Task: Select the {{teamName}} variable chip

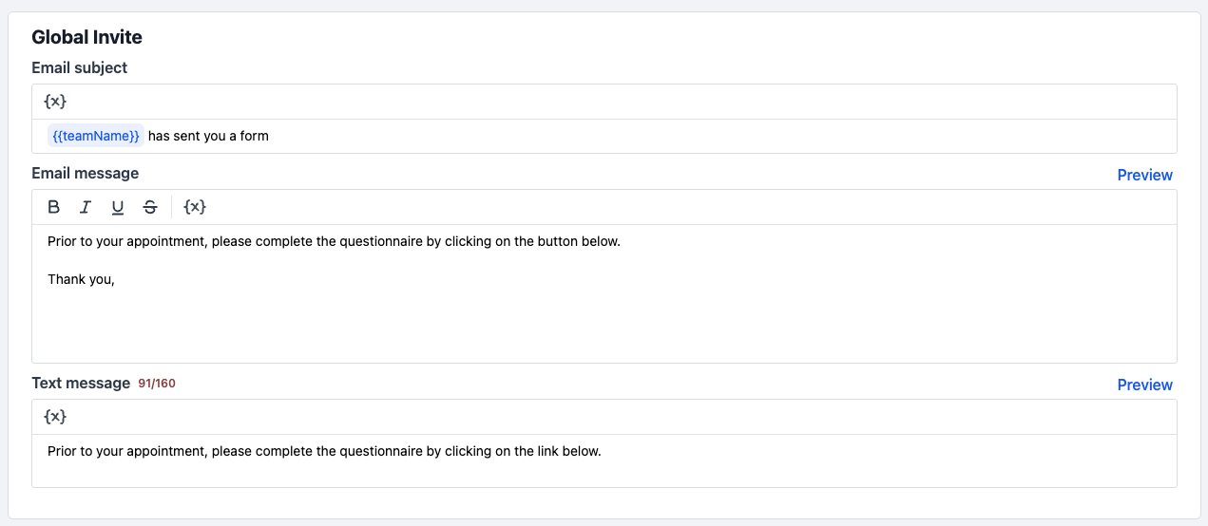Action: point(96,136)
